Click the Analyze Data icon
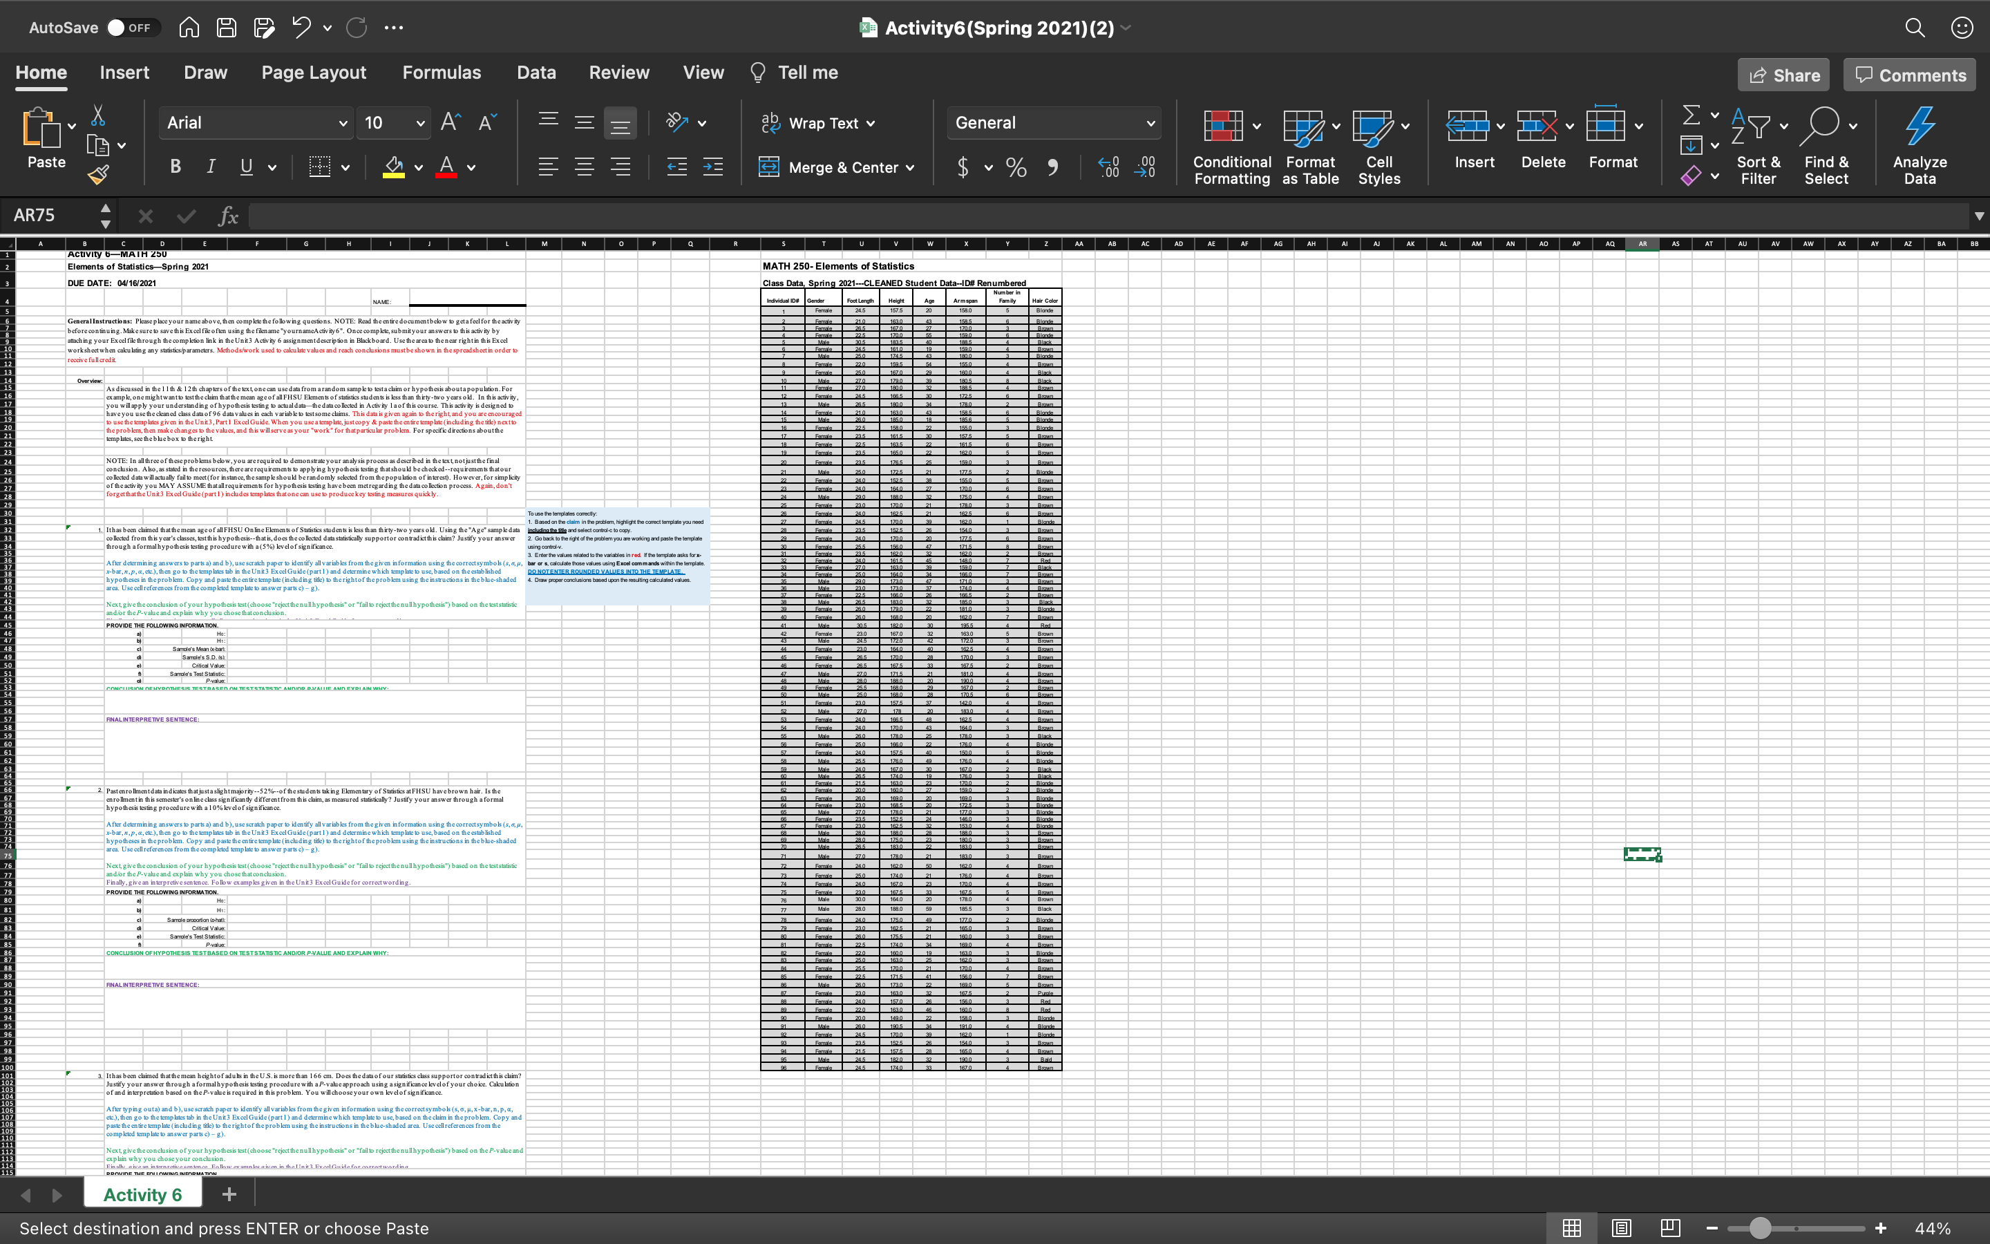This screenshot has height=1244, width=1990. 1920,126
